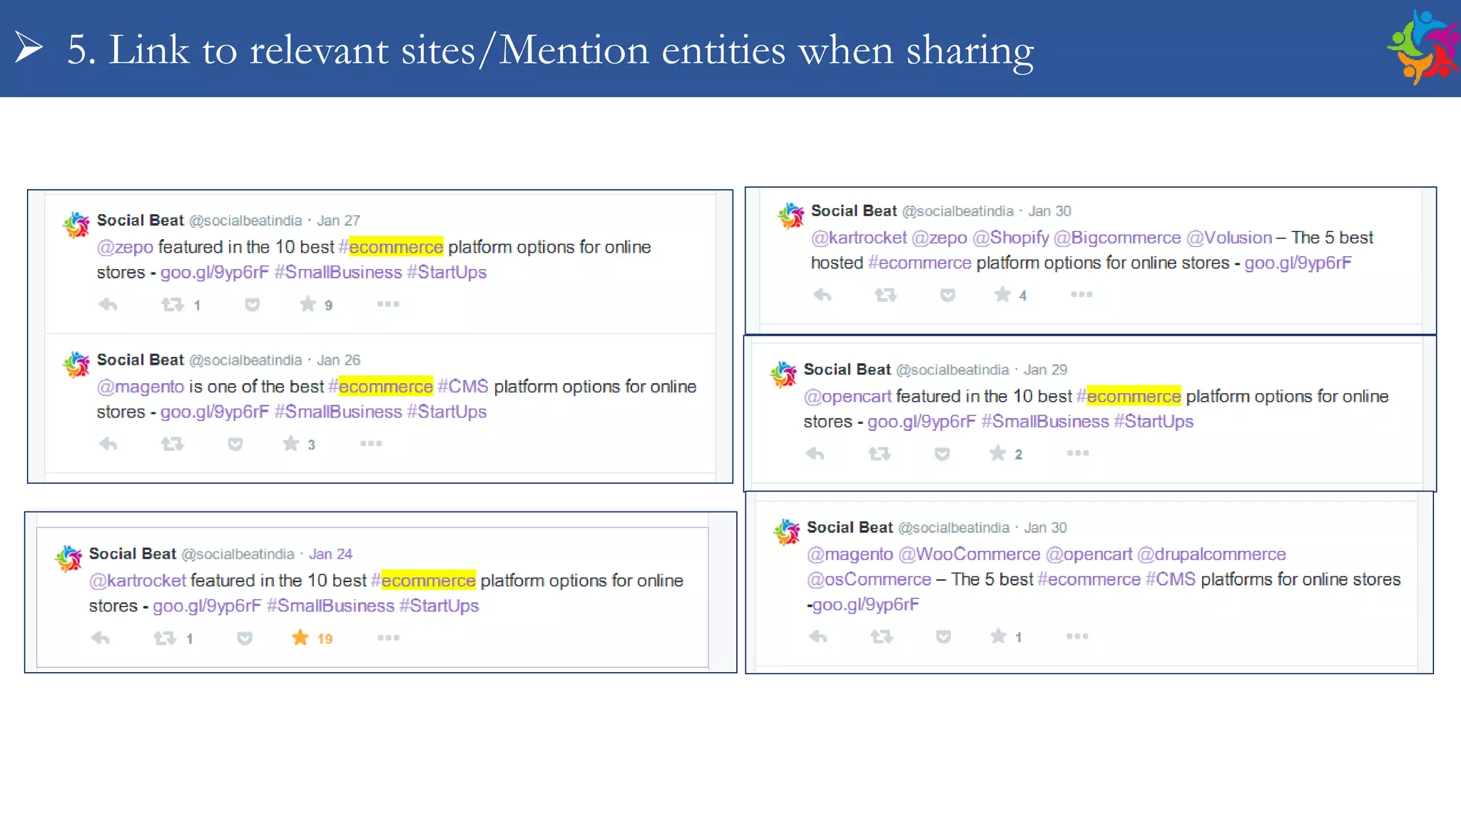
Task: Click @socialbeatindia handle on Jan 29 tweet
Action: click(952, 370)
